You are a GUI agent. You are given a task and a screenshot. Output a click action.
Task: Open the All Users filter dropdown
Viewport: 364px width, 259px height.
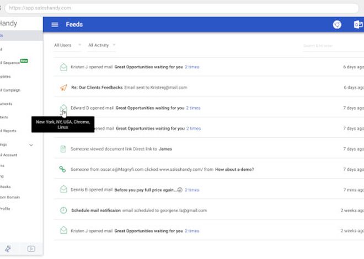67,45
